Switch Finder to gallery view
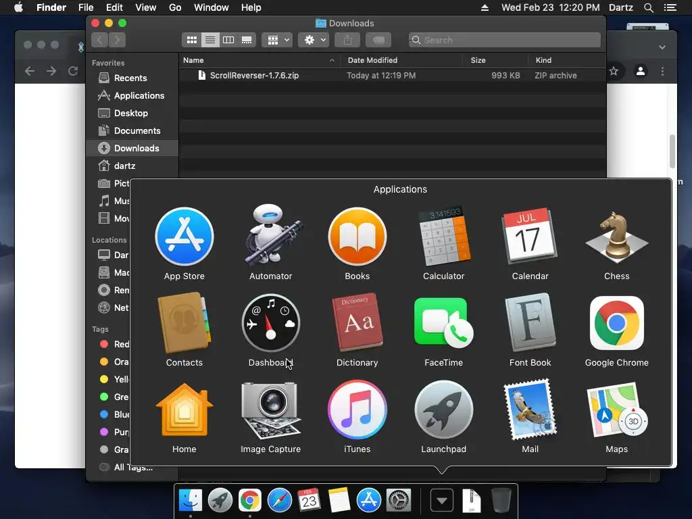 (x=247, y=40)
